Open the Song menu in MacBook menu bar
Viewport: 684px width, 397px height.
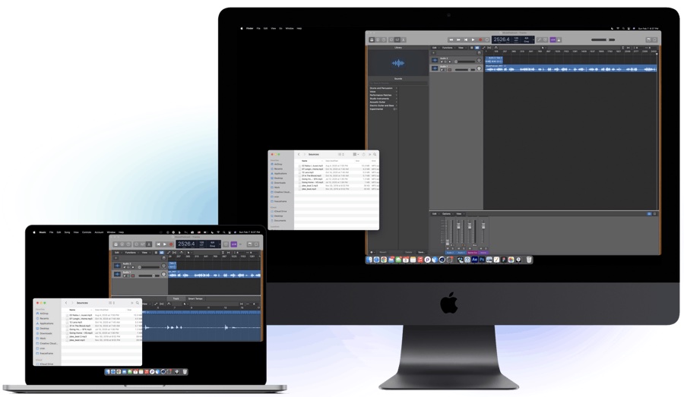click(67, 232)
